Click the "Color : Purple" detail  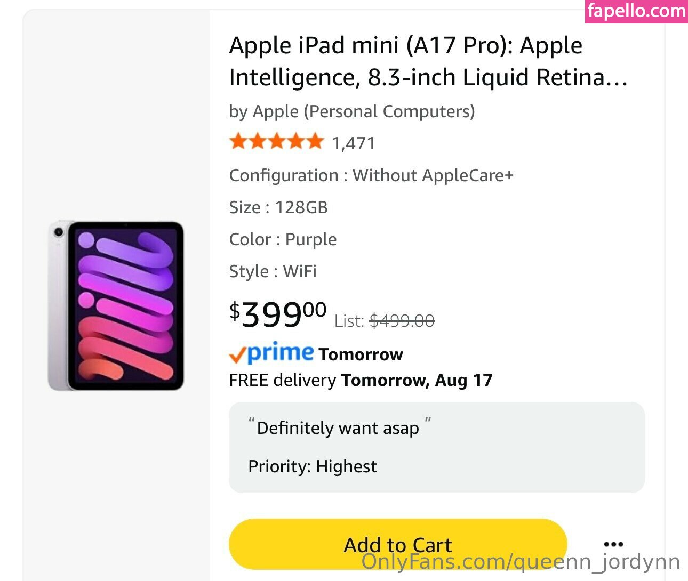coord(283,239)
